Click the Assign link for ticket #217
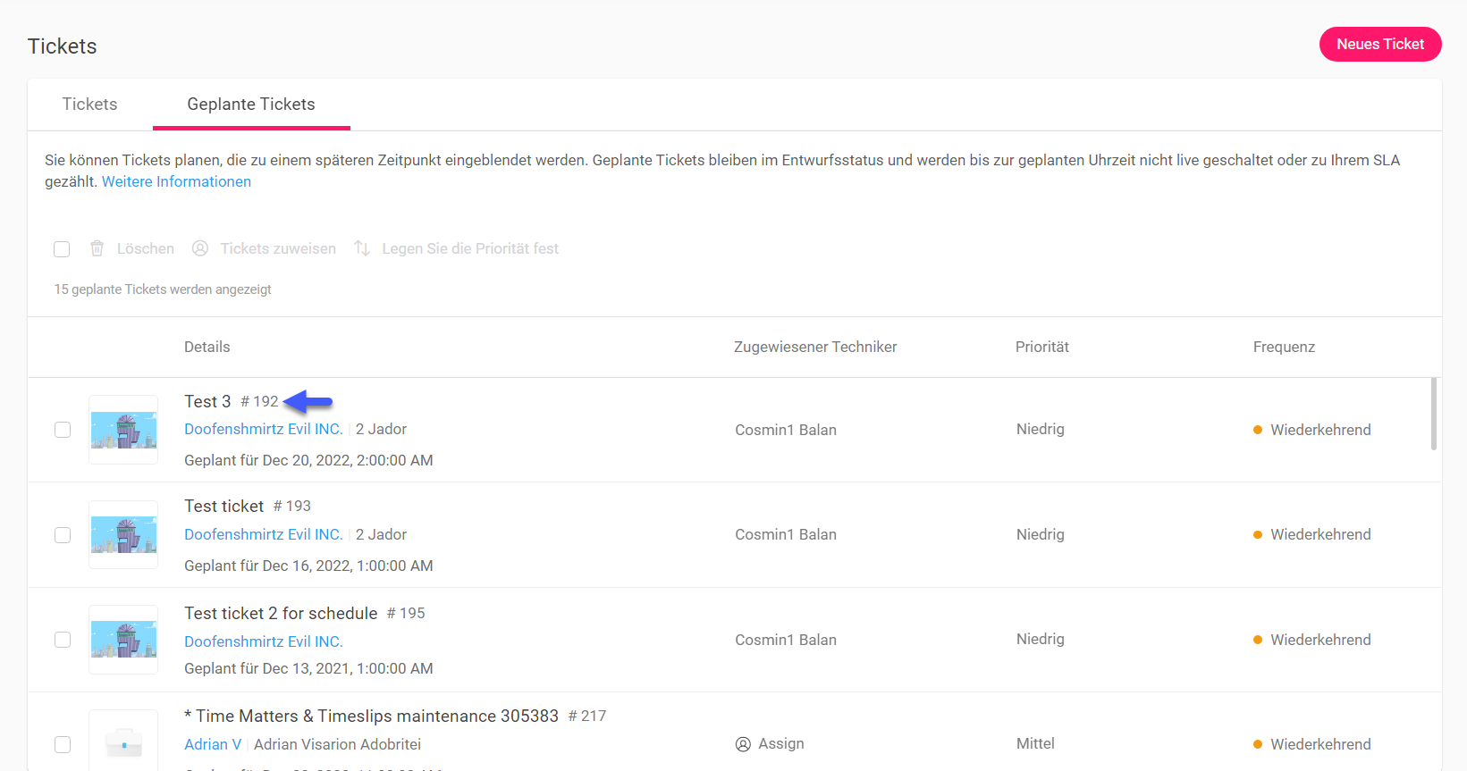1467x771 pixels. (x=781, y=743)
